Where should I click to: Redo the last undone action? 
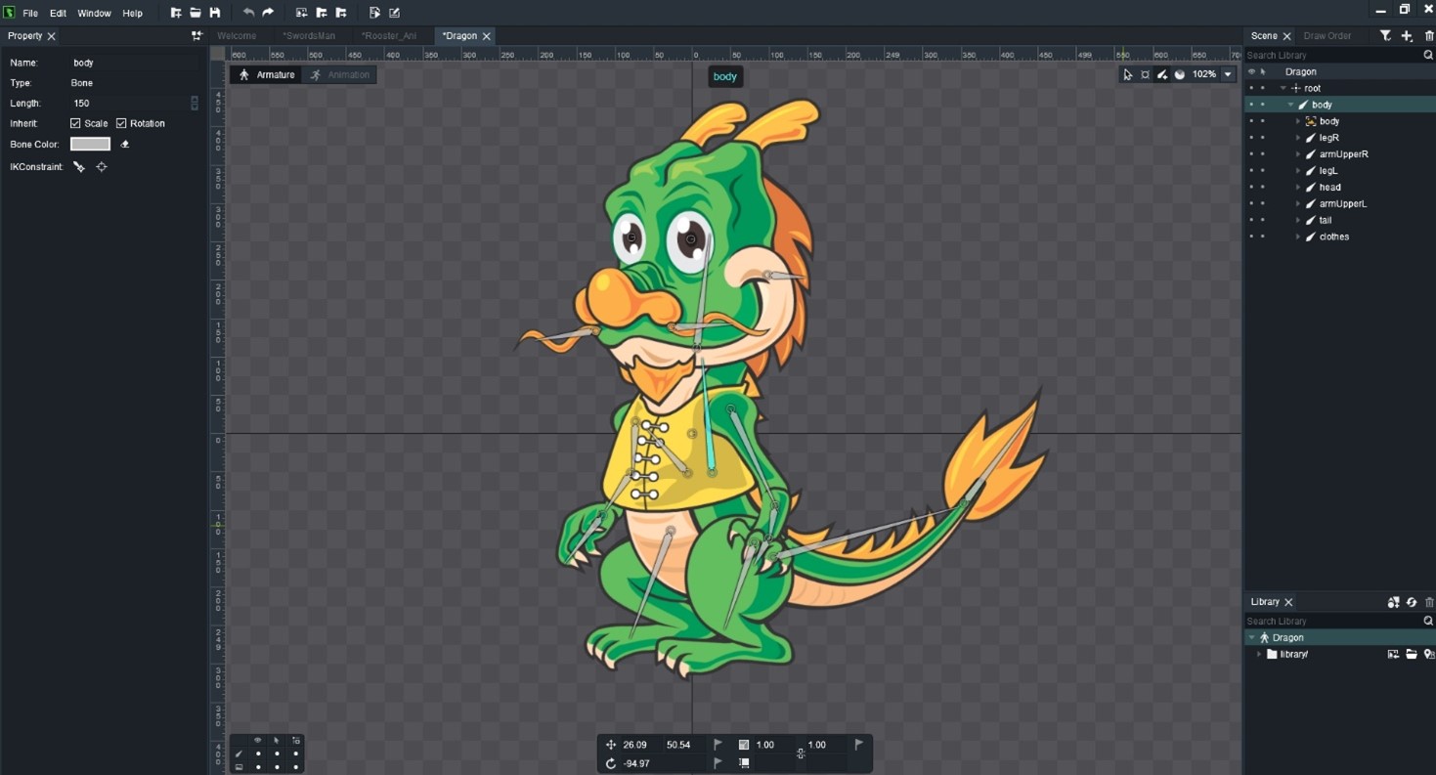pyautogui.click(x=268, y=13)
